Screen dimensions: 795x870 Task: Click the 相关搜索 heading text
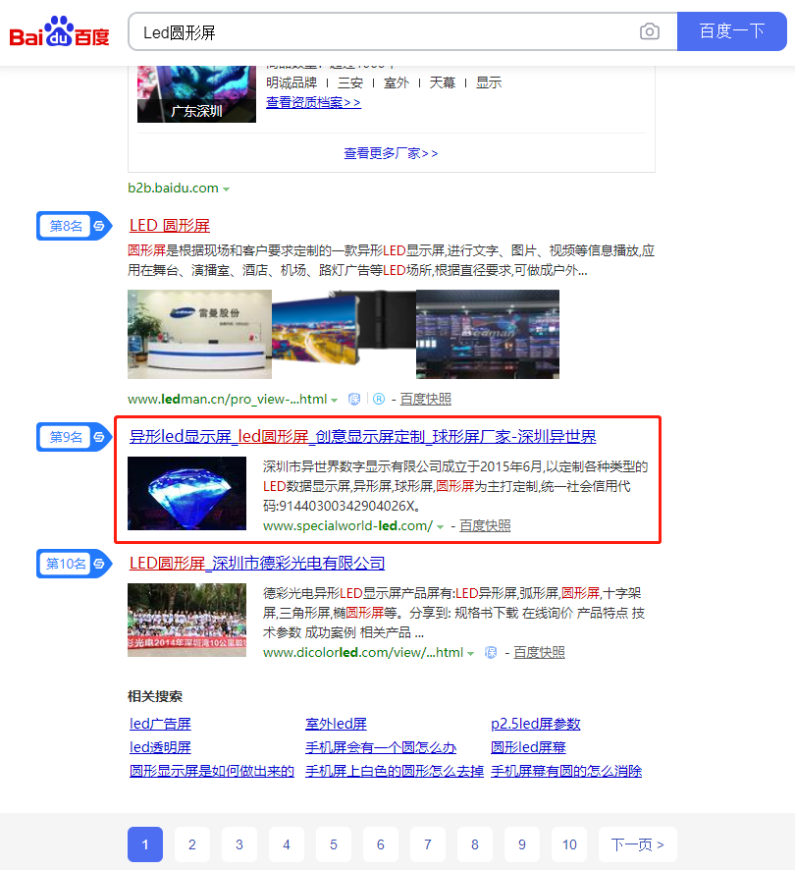tap(155, 696)
